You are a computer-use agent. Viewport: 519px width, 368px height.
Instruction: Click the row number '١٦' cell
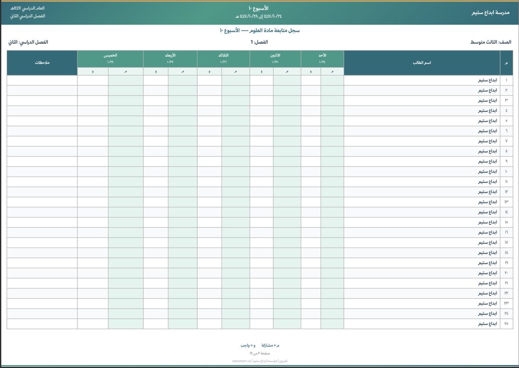(506, 232)
